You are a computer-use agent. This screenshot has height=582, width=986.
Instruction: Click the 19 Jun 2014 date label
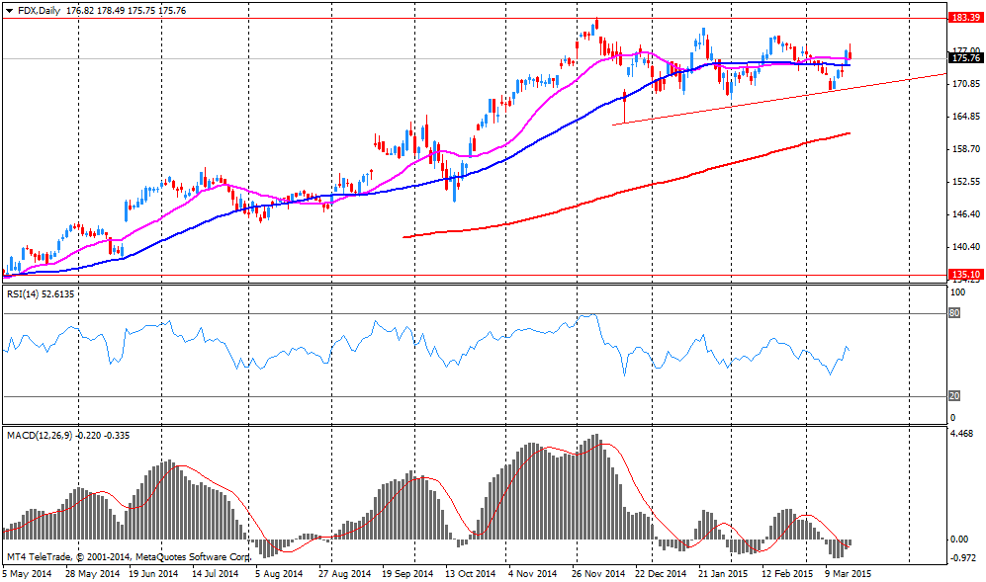tap(153, 574)
